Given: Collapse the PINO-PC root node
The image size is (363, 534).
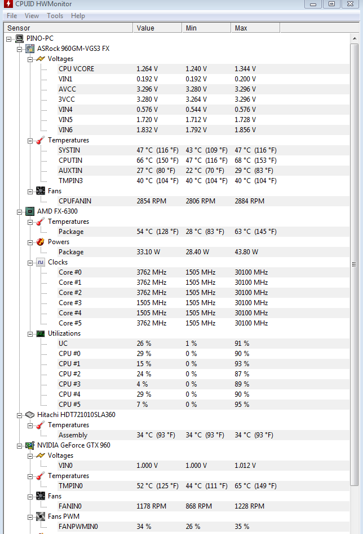Looking at the screenshot, I should tap(9, 39).
